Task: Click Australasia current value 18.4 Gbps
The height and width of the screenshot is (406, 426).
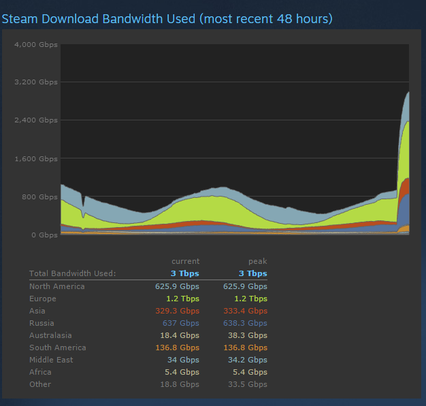Action: coord(180,335)
